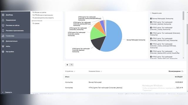
Task: Open the Настройки gear icon
Action: pos(3,52)
